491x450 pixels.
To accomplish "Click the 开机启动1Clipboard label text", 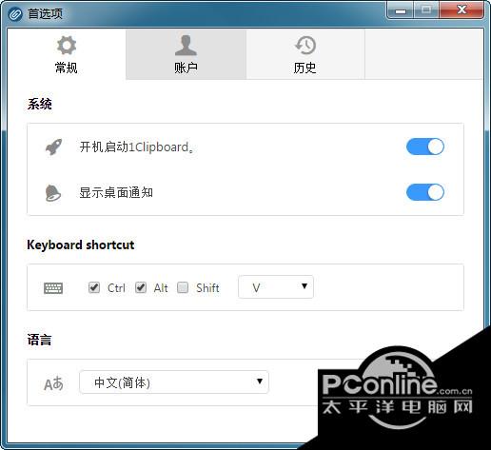I will (137, 147).
